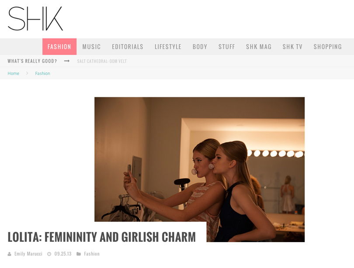Click the breadcrumb chevron separator
Image resolution: width=354 pixels, height=268 pixels.
point(27,73)
